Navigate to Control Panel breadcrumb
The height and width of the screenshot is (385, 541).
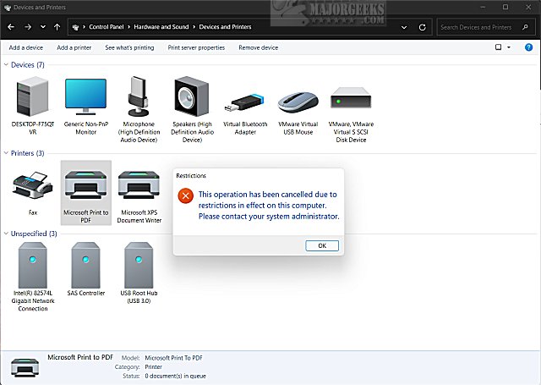(107, 27)
